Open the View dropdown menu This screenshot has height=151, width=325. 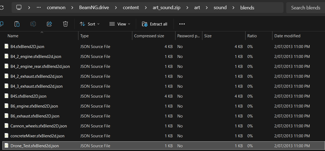pos(120,24)
